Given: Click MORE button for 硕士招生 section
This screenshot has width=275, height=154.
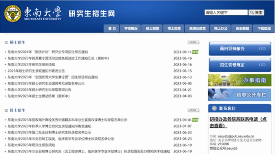Looking at the screenshot, I should tap(193, 42).
